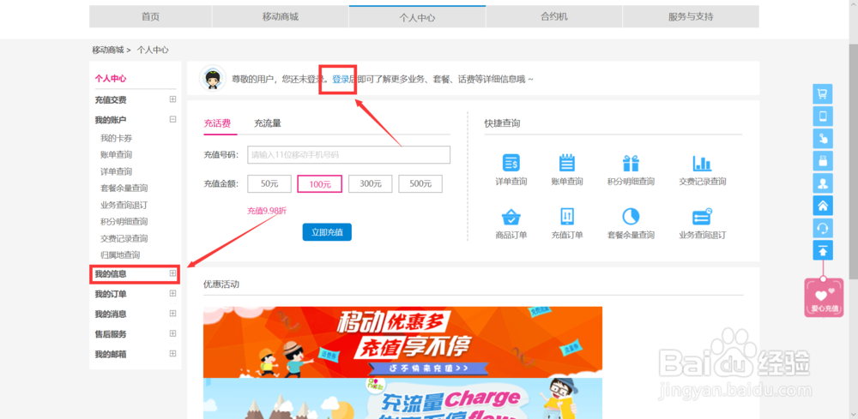Click 移动商城 in the breadcrumb
The height and width of the screenshot is (419, 858).
click(x=108, y=50)
